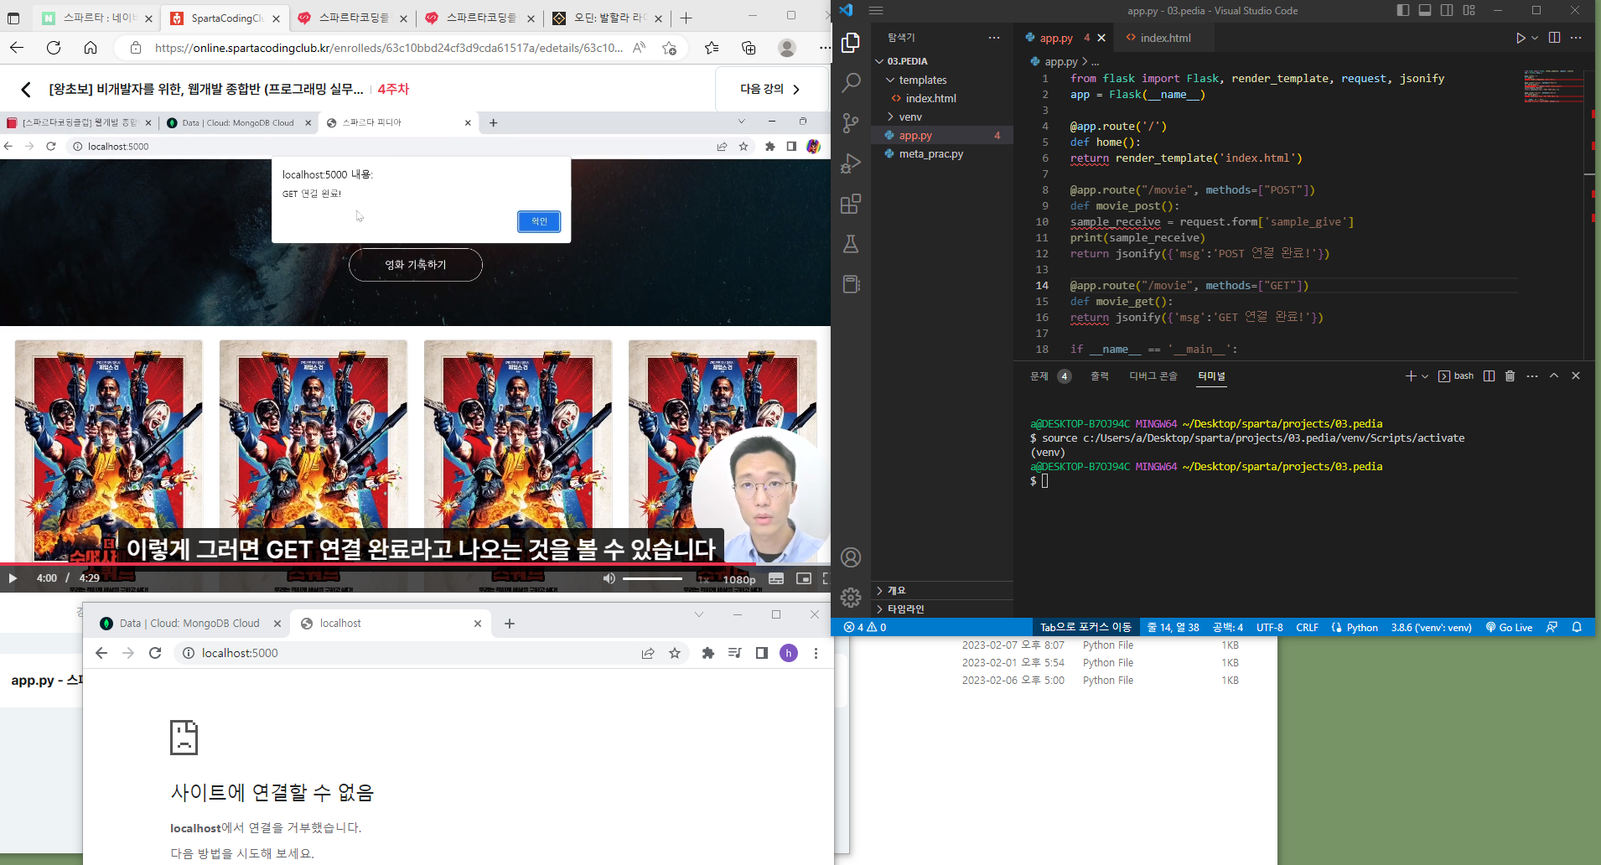Switch to SpartaCodingClub Edge tab

click(225, 18)
